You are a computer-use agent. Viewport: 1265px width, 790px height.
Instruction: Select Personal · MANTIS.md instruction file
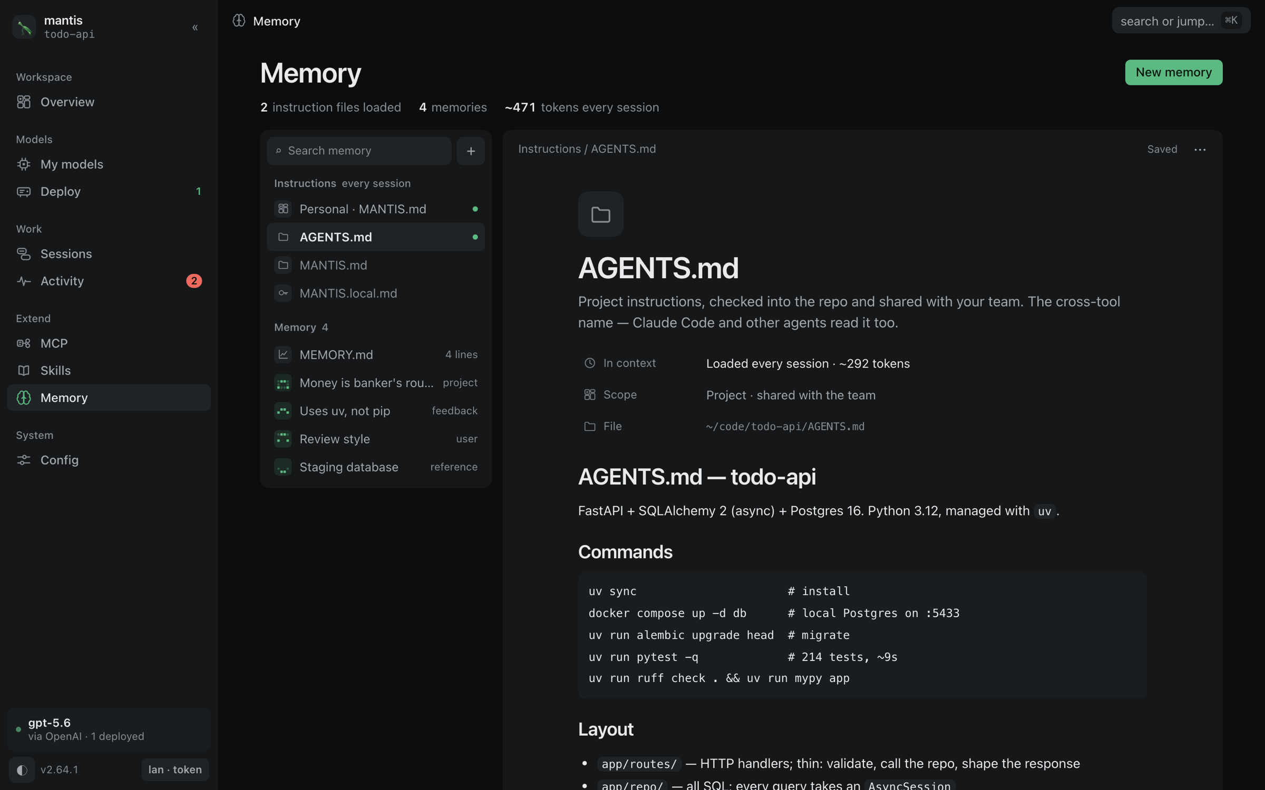pos(376,209)
